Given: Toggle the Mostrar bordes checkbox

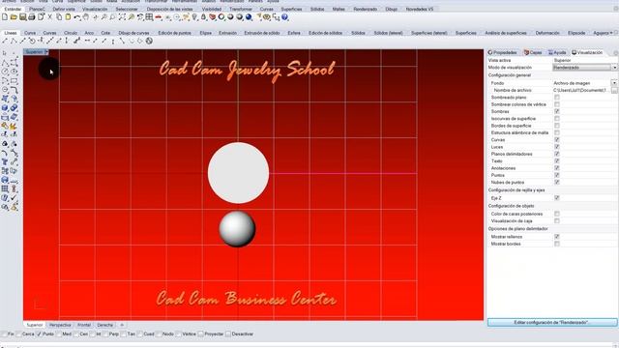Looking at the screenshot, I should point(557,244).
